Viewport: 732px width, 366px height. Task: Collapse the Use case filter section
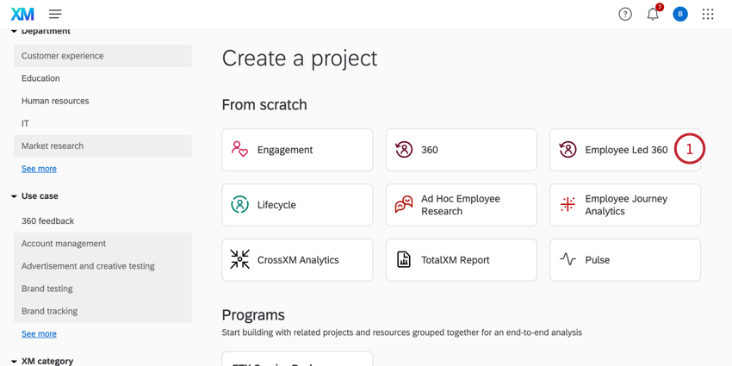point(14,196)
